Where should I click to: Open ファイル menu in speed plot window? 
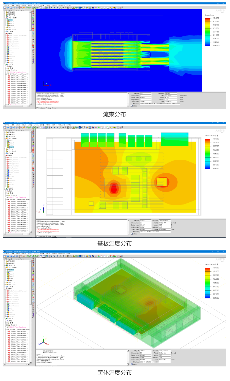tap(6, 5)
